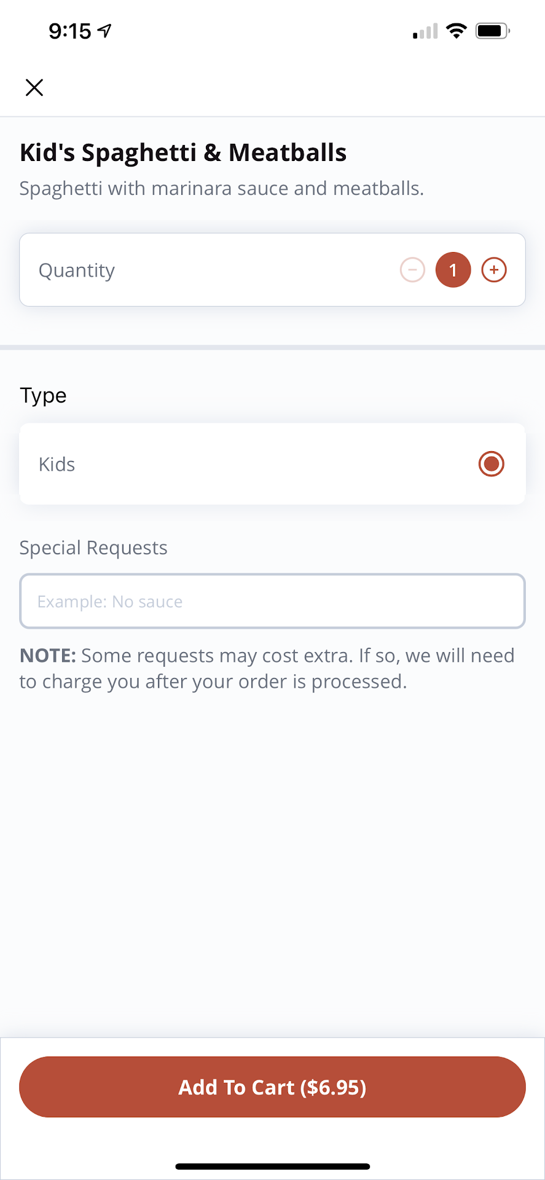
Task: Select the Kids radio button
Action: (491, 464)
